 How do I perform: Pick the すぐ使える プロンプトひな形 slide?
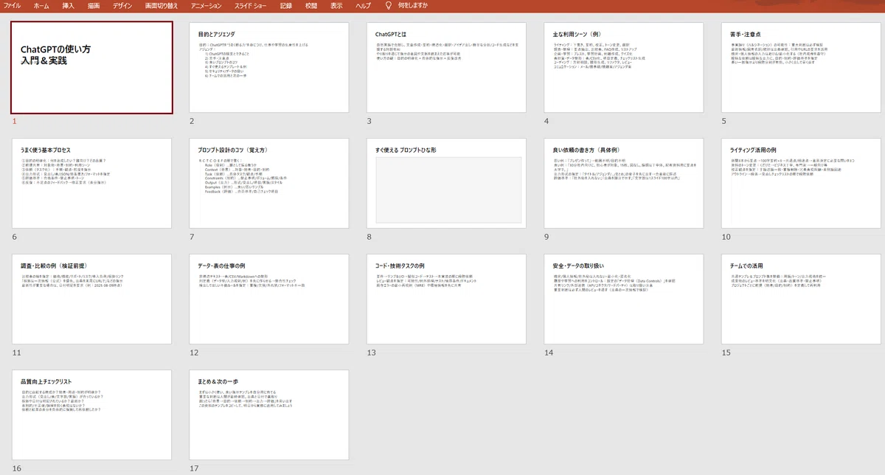point(447,183)
